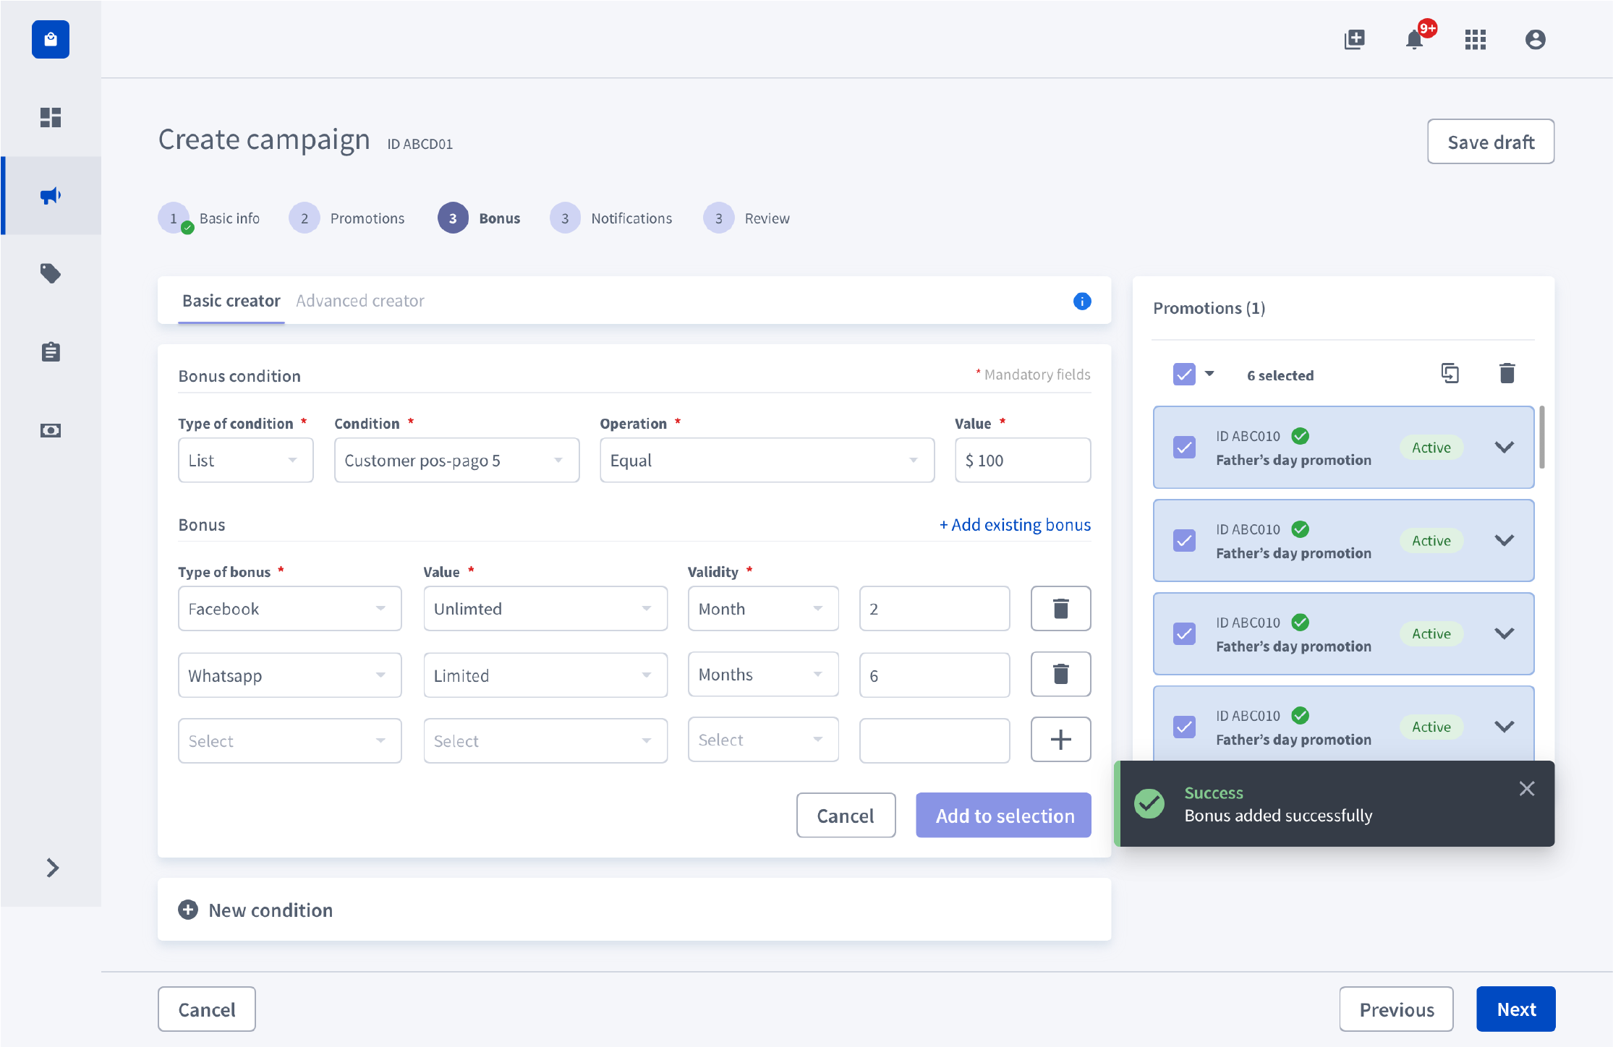Open the clipboard sidebar icon

point(51,351)
